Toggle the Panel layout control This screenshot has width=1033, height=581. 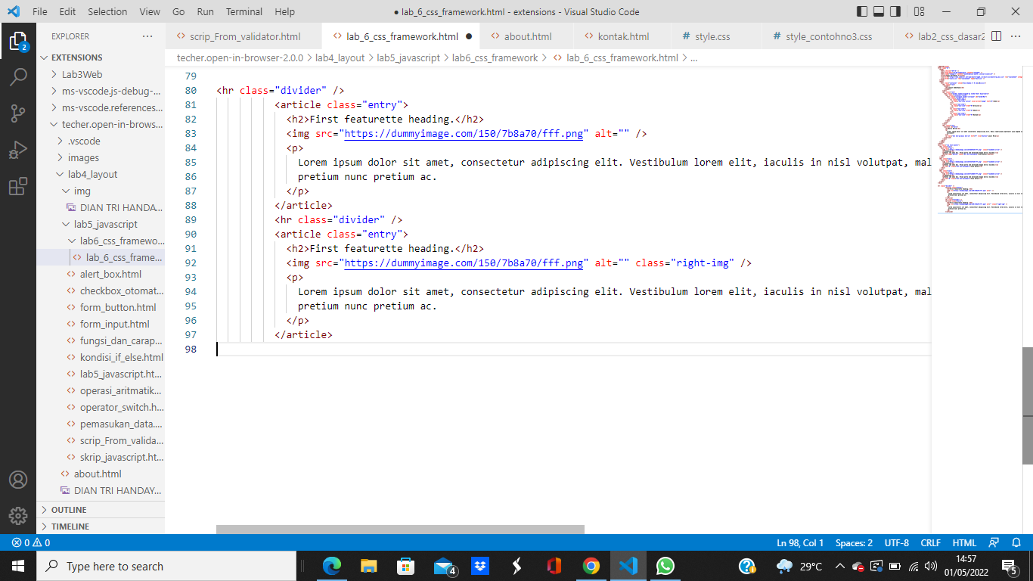click(x=879, y=11)
